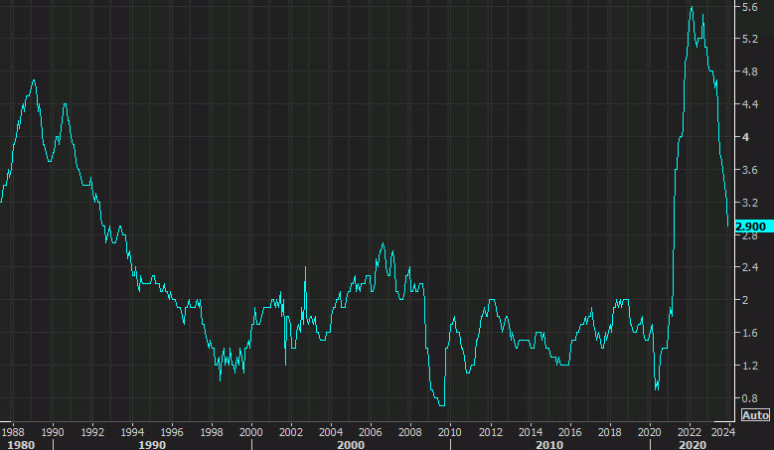The width and height of the screenshot is (774, 450).
Task: Click the 2014 x-axis year label
Action: click(x=529, y=432)
